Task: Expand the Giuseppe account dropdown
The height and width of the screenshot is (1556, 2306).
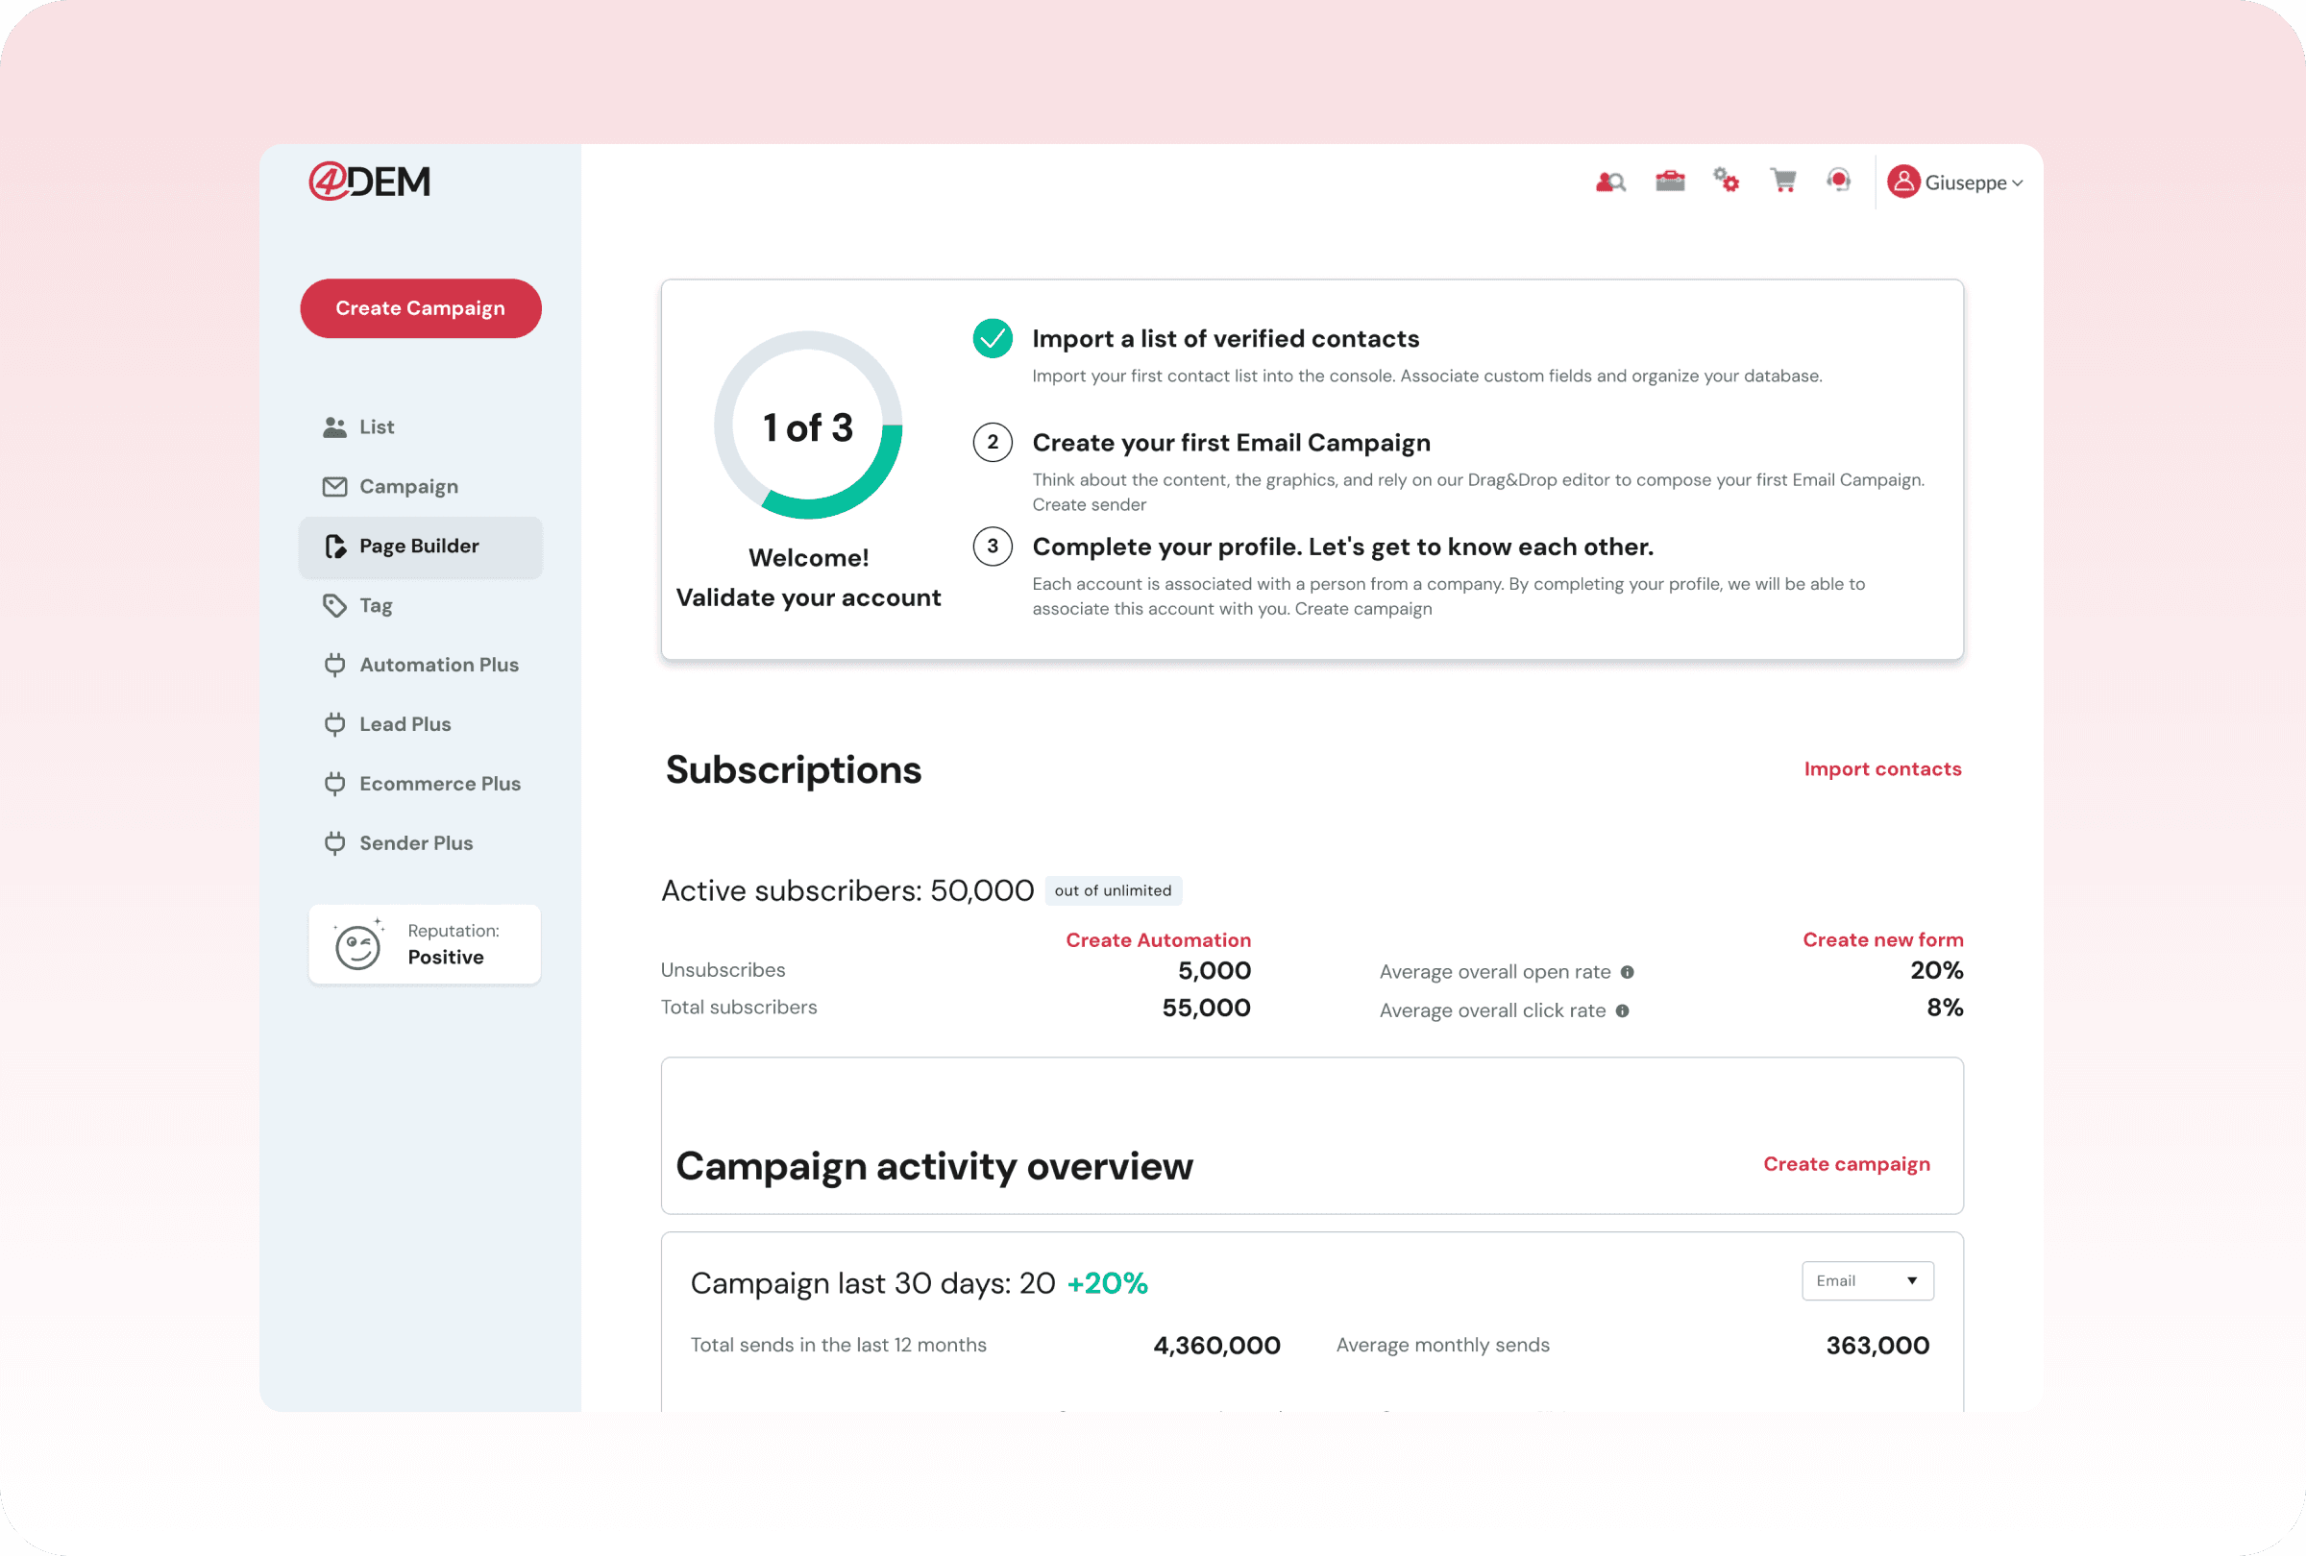Action: 2016,183
